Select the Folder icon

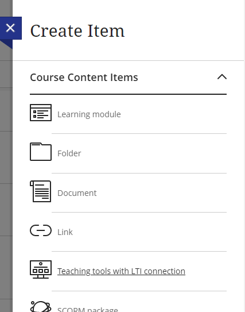tap(41, 152)
